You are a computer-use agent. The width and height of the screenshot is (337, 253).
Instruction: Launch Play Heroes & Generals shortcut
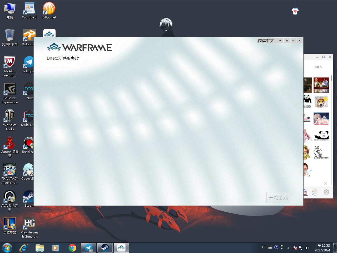(29, 227)
